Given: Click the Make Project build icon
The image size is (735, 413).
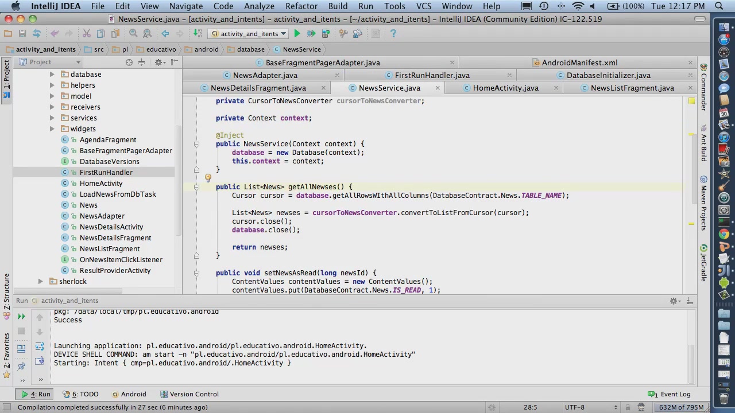Looking at the screenshot, I should pos(198,34).
